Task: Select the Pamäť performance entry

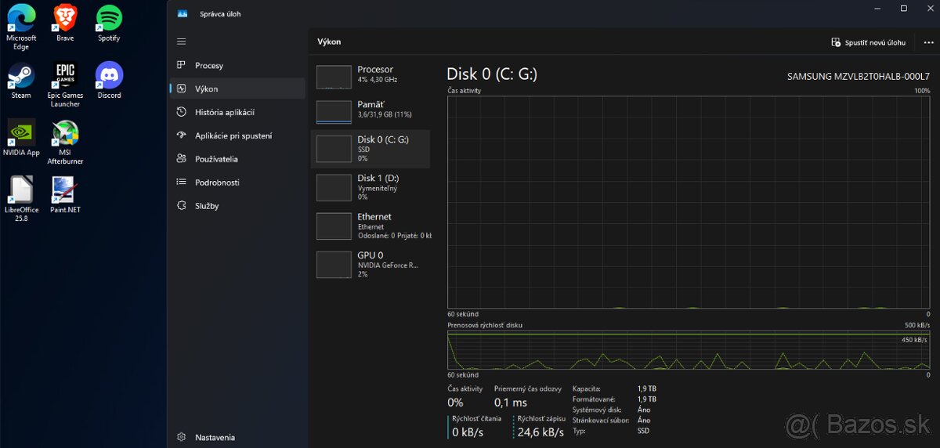Action: click(371, 112)
